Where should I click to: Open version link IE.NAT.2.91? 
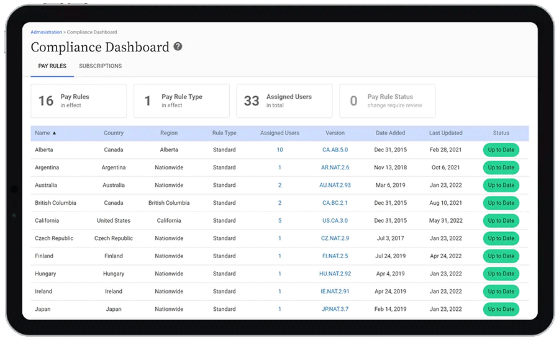[x=335, y=291]
